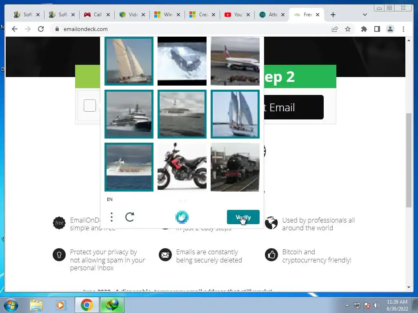Select the airplane on runway image
418x313 pixels.
[x=235, y=61]
